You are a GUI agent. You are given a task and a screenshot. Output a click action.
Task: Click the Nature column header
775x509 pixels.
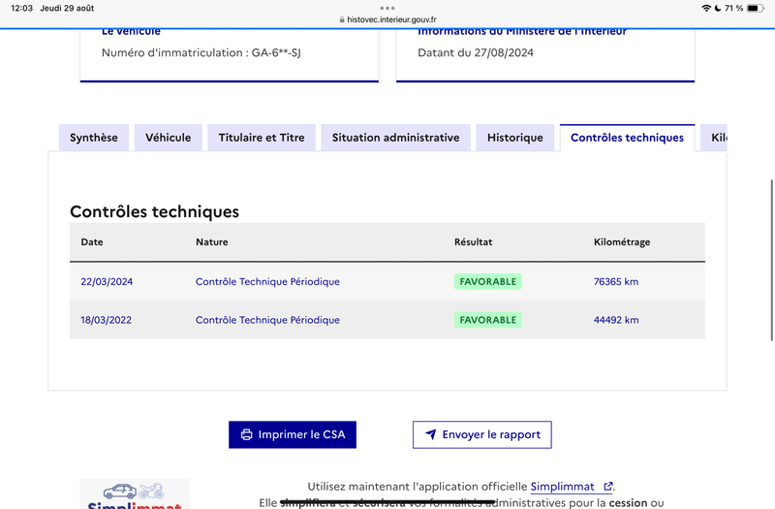212,241
